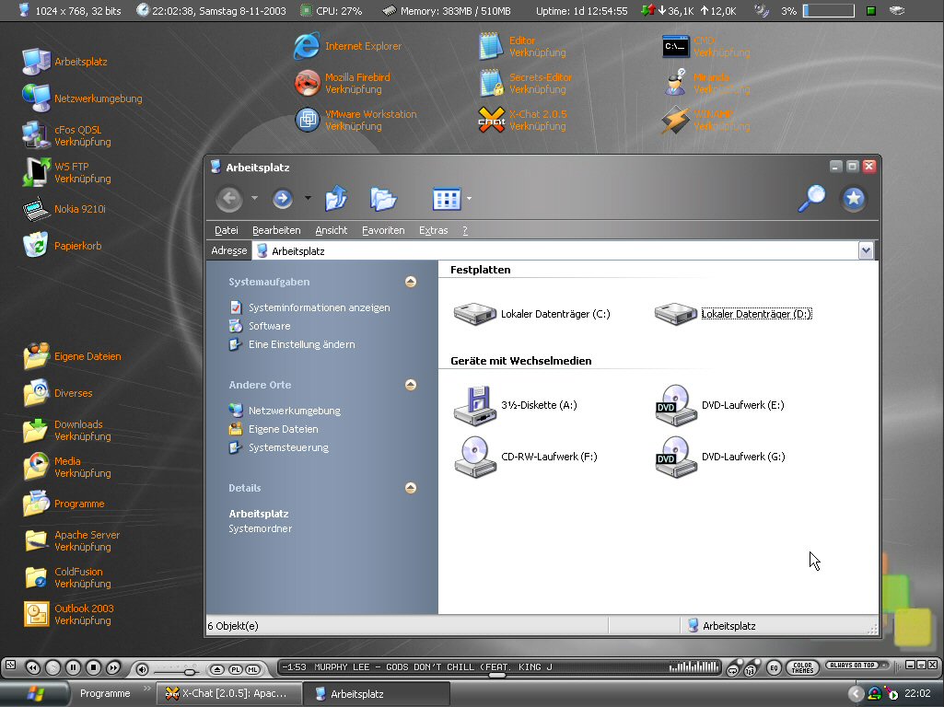Click the Systeminformationen anzeigen link
944x707 pixels.
(319, 307)
